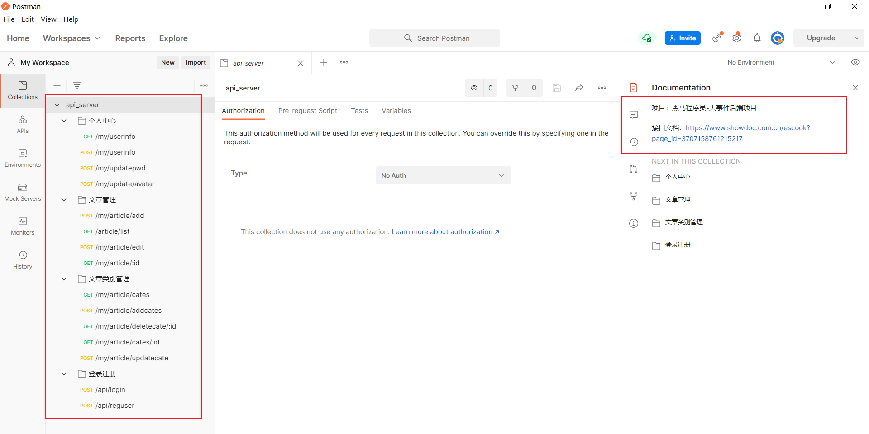869x434 pixels.
Task: Click the save disk icon
Action: pyautogui.click(x=557, y=88)
